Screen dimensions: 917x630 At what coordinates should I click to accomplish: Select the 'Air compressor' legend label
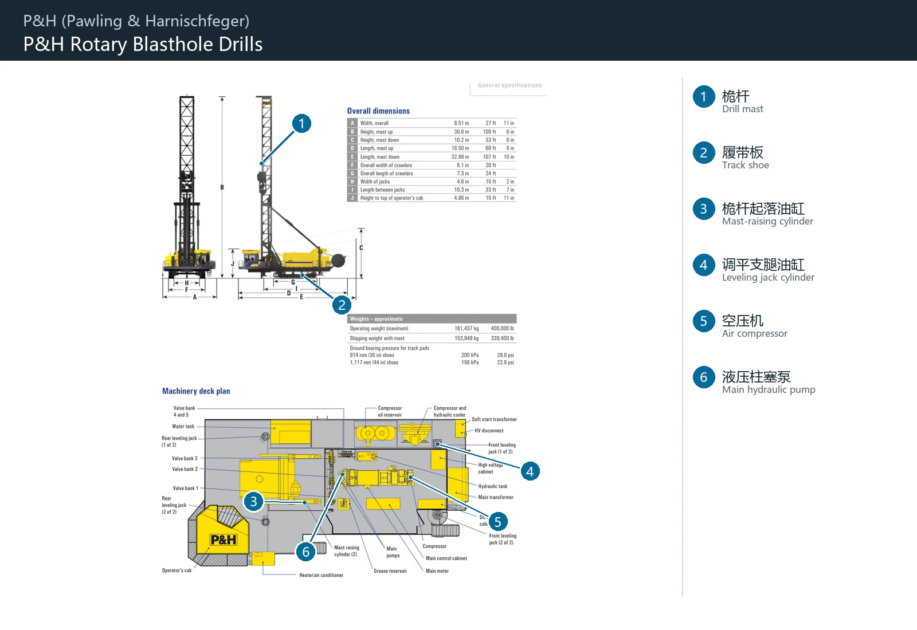pyautogui.click(x=755, y=334)
